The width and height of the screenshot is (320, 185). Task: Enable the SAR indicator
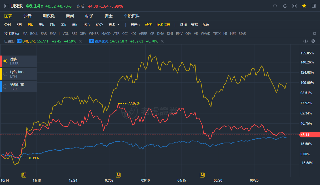point(44,34)
